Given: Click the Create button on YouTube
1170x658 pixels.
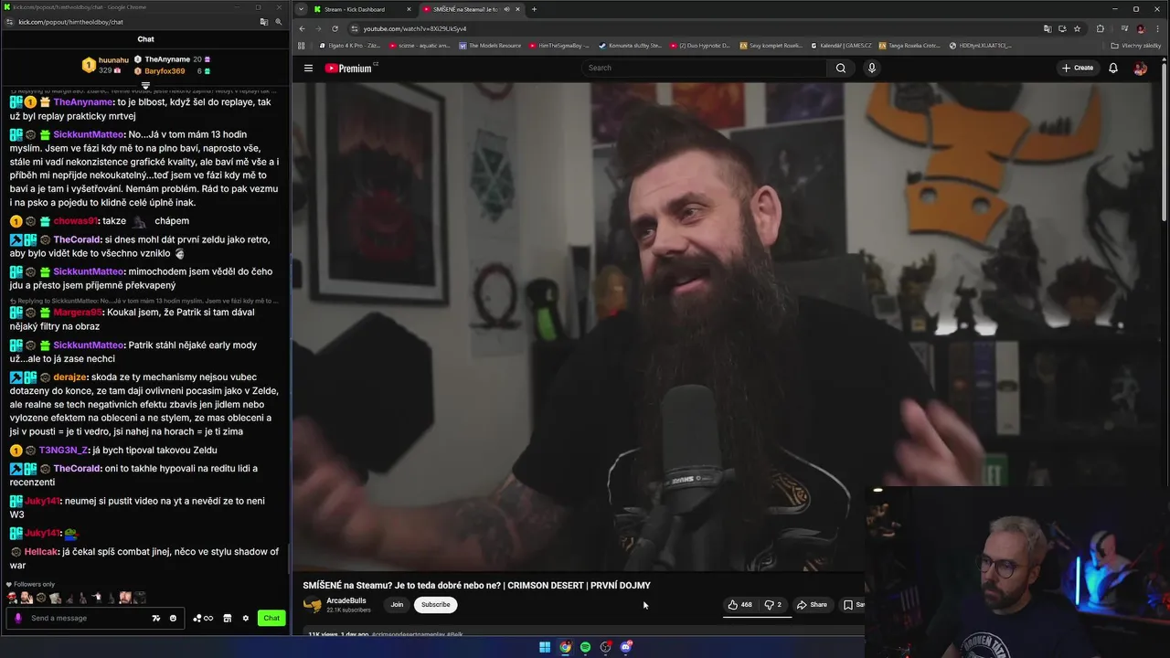Looking at the screenshot, I should coord(1077,68).
